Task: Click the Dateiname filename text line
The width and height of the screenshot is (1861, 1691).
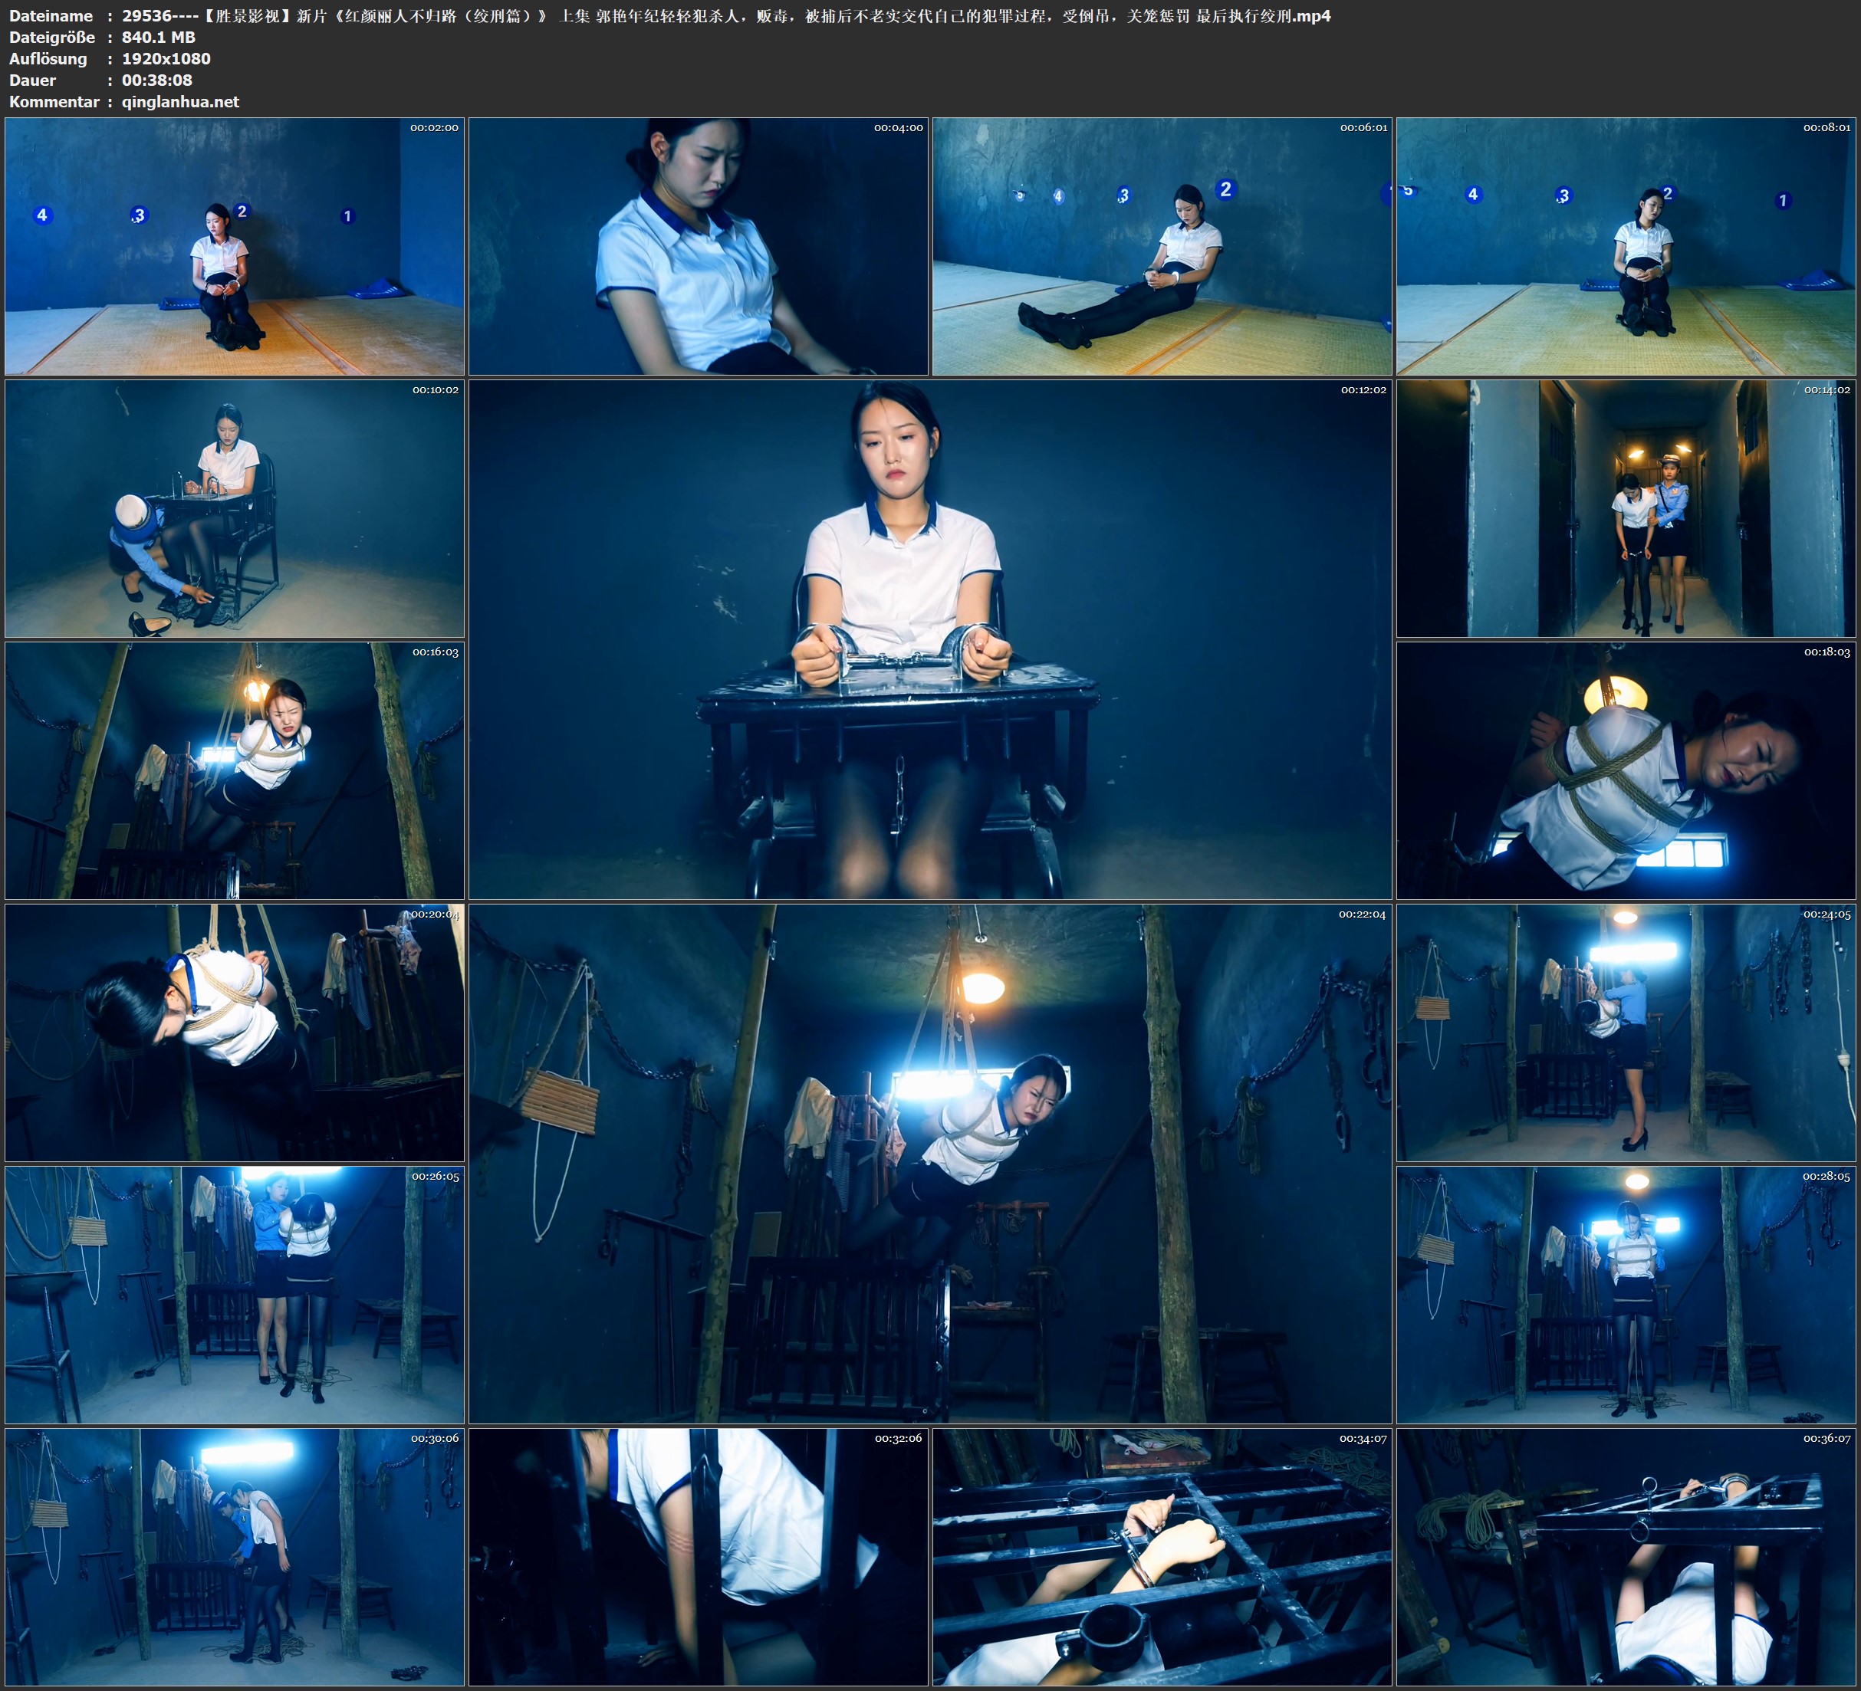Action: pos(725,15)
